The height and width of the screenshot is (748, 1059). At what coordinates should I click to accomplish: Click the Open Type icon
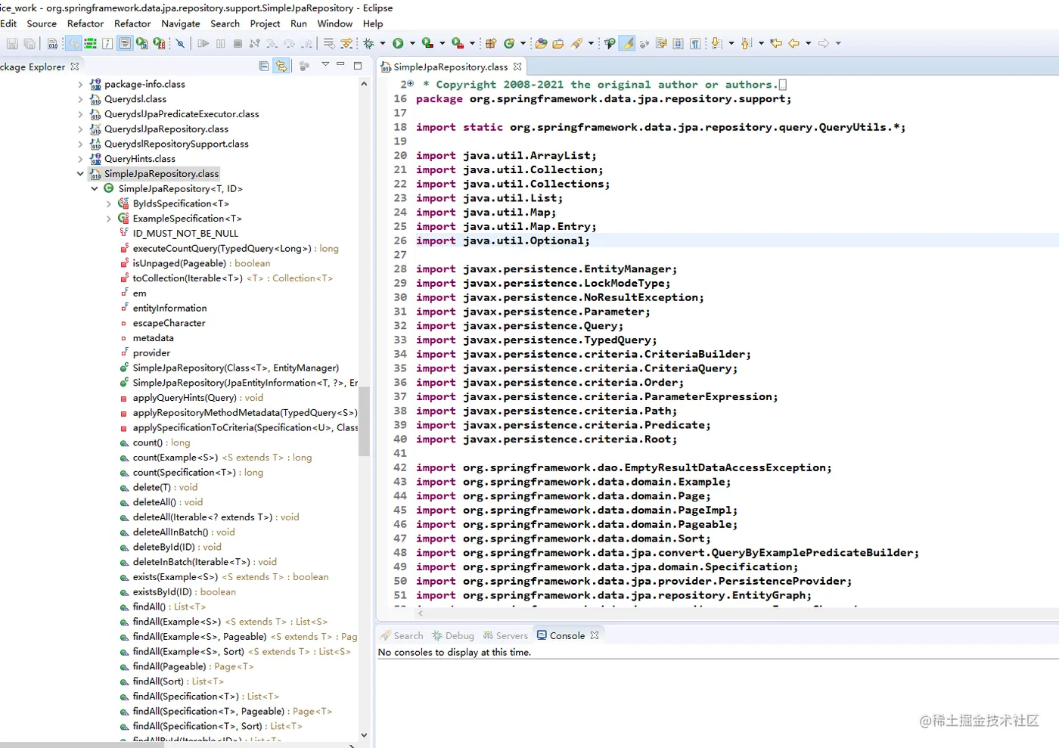tap(541, 43)
